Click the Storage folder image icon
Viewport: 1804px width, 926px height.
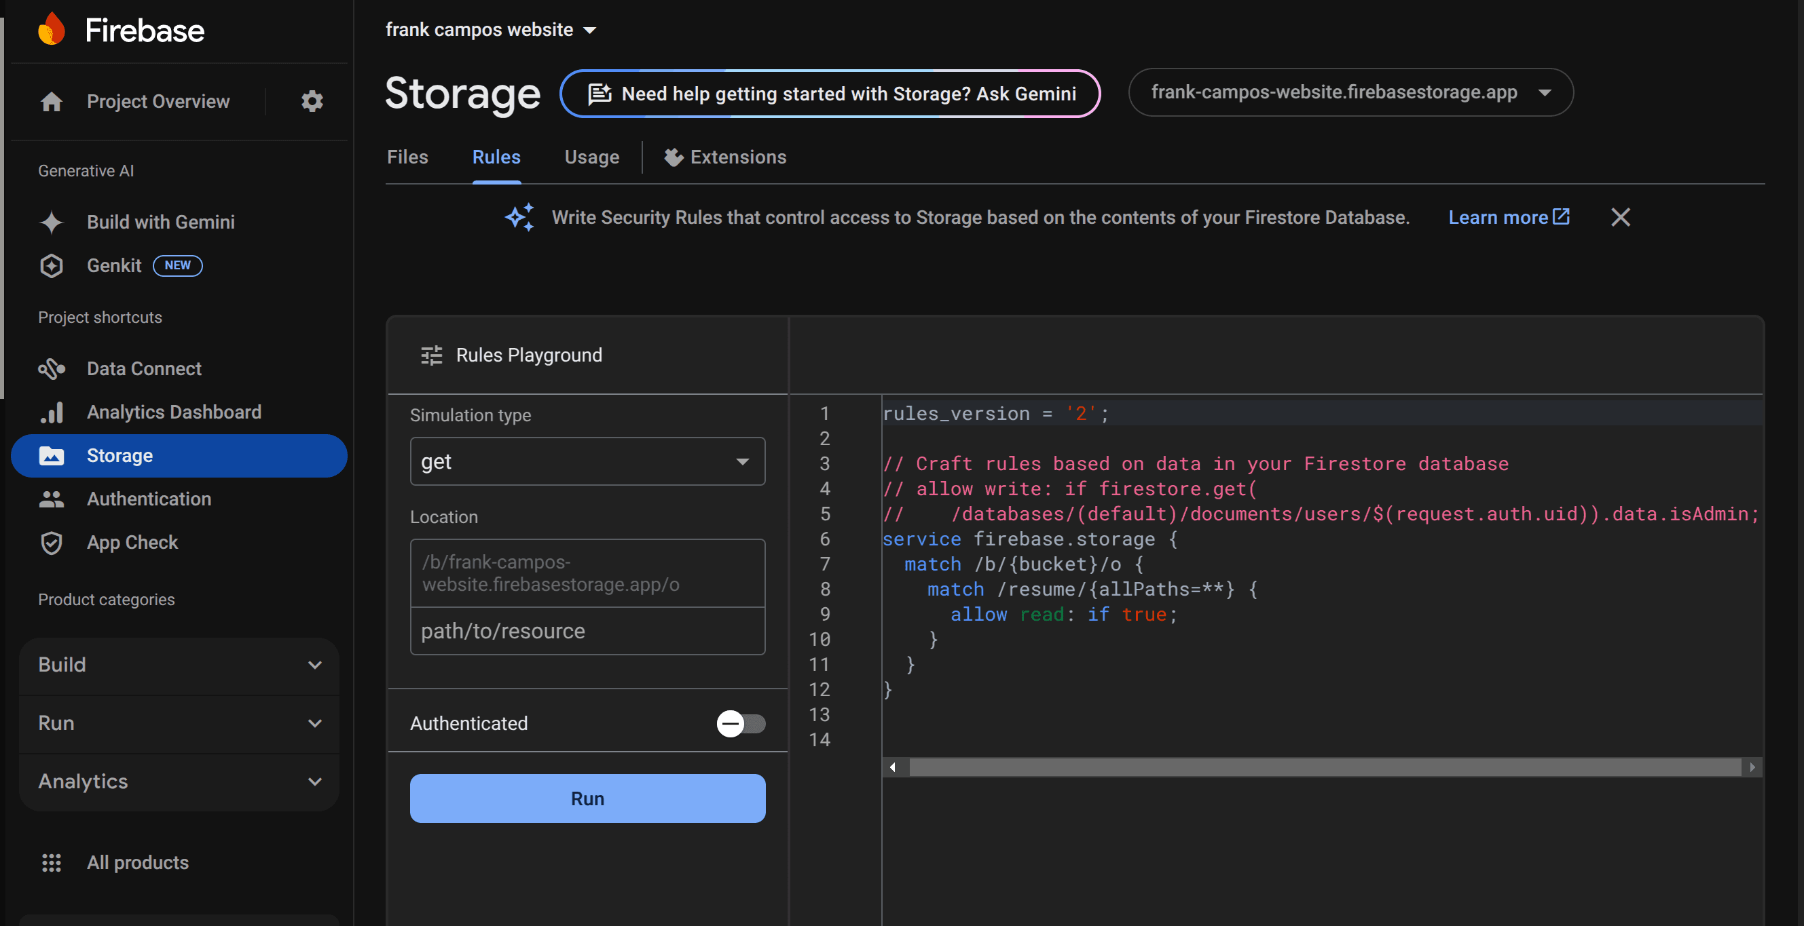point(52,456)
